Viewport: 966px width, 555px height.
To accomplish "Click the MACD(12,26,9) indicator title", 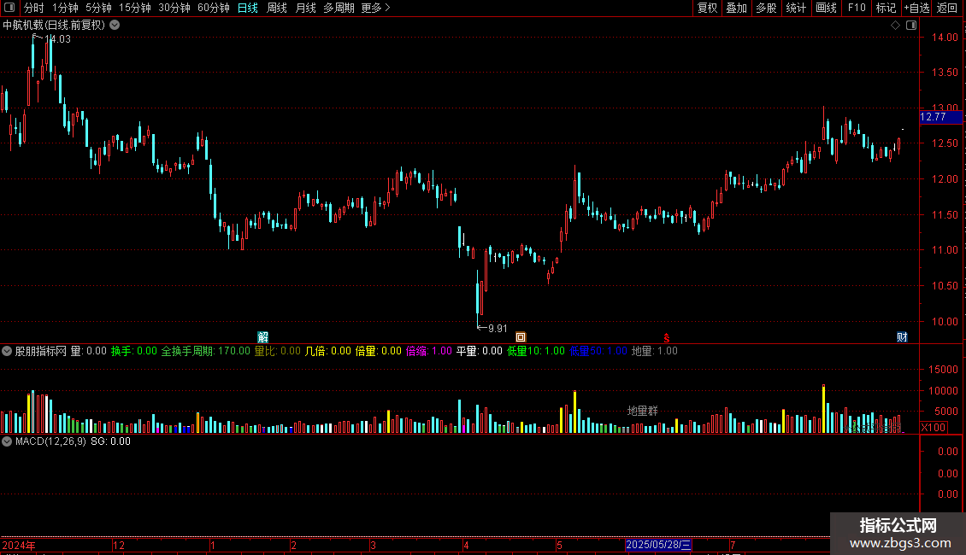I will tap(50, 441).
